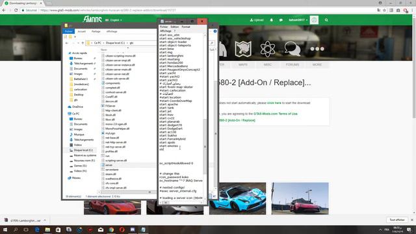Launch Edge from the taskbar
Viewport: 416px width, 234px height.
[37, 229]
